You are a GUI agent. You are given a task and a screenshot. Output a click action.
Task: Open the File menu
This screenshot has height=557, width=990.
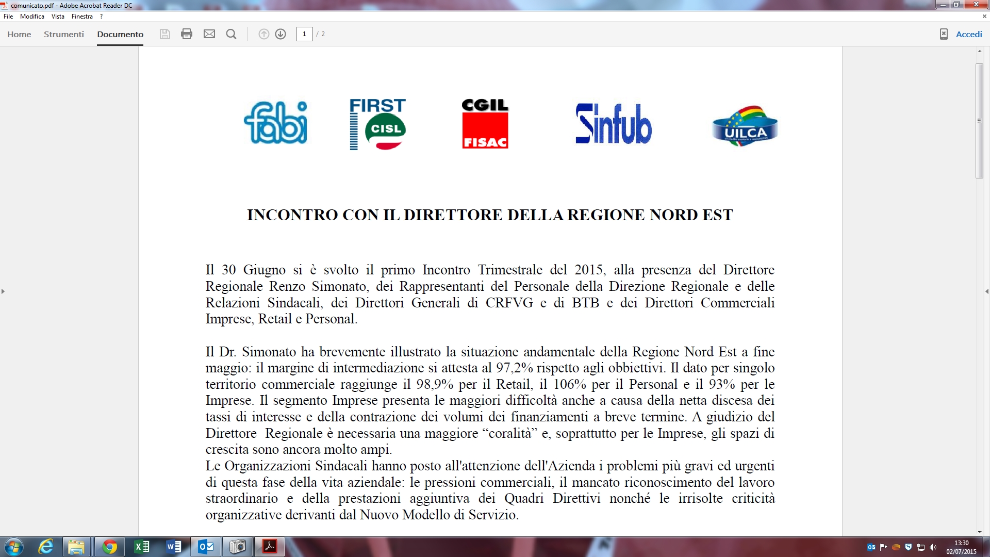(8, 17)
